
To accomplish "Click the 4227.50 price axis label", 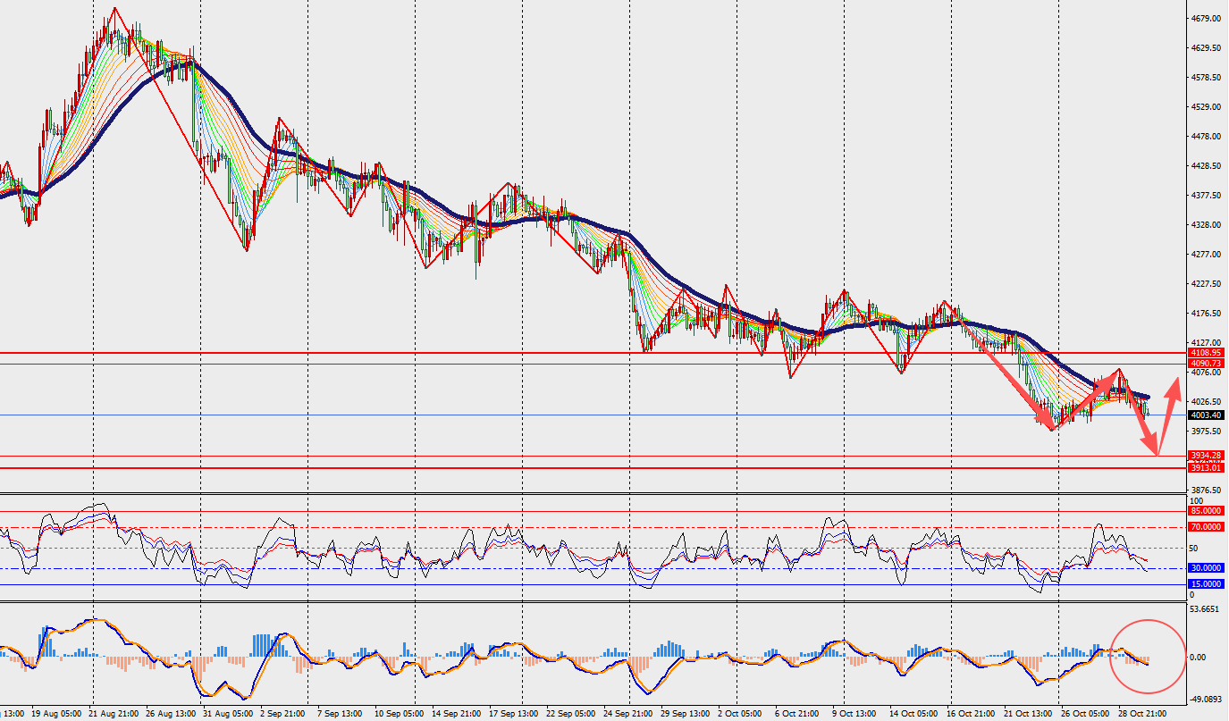I will [x=1206, y=284].
